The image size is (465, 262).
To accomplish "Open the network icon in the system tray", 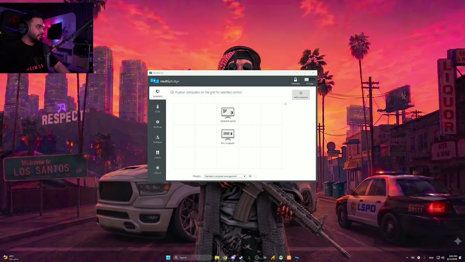I will [438, 258].
